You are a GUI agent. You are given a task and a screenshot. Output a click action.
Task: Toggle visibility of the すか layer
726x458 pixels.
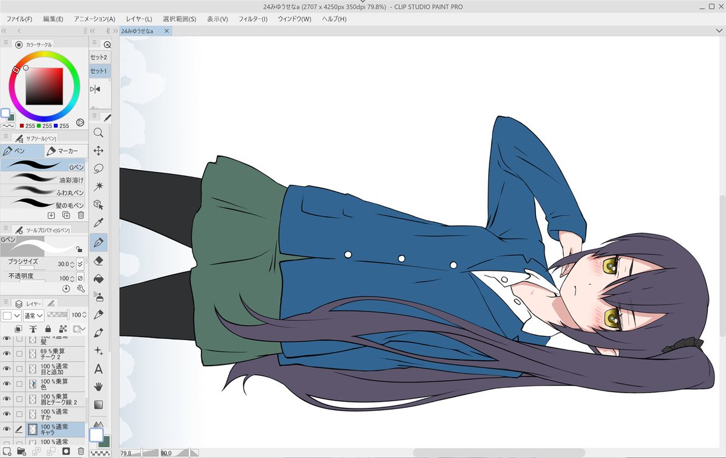pos(7,414)
